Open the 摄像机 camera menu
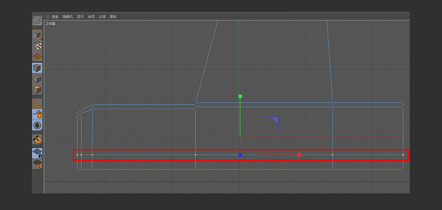442x210 pixels. (x=67, y=17)
